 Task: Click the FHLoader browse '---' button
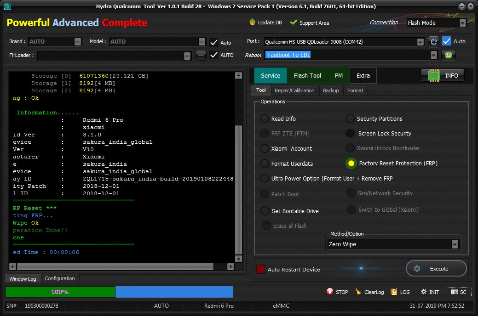click(201, 55)
